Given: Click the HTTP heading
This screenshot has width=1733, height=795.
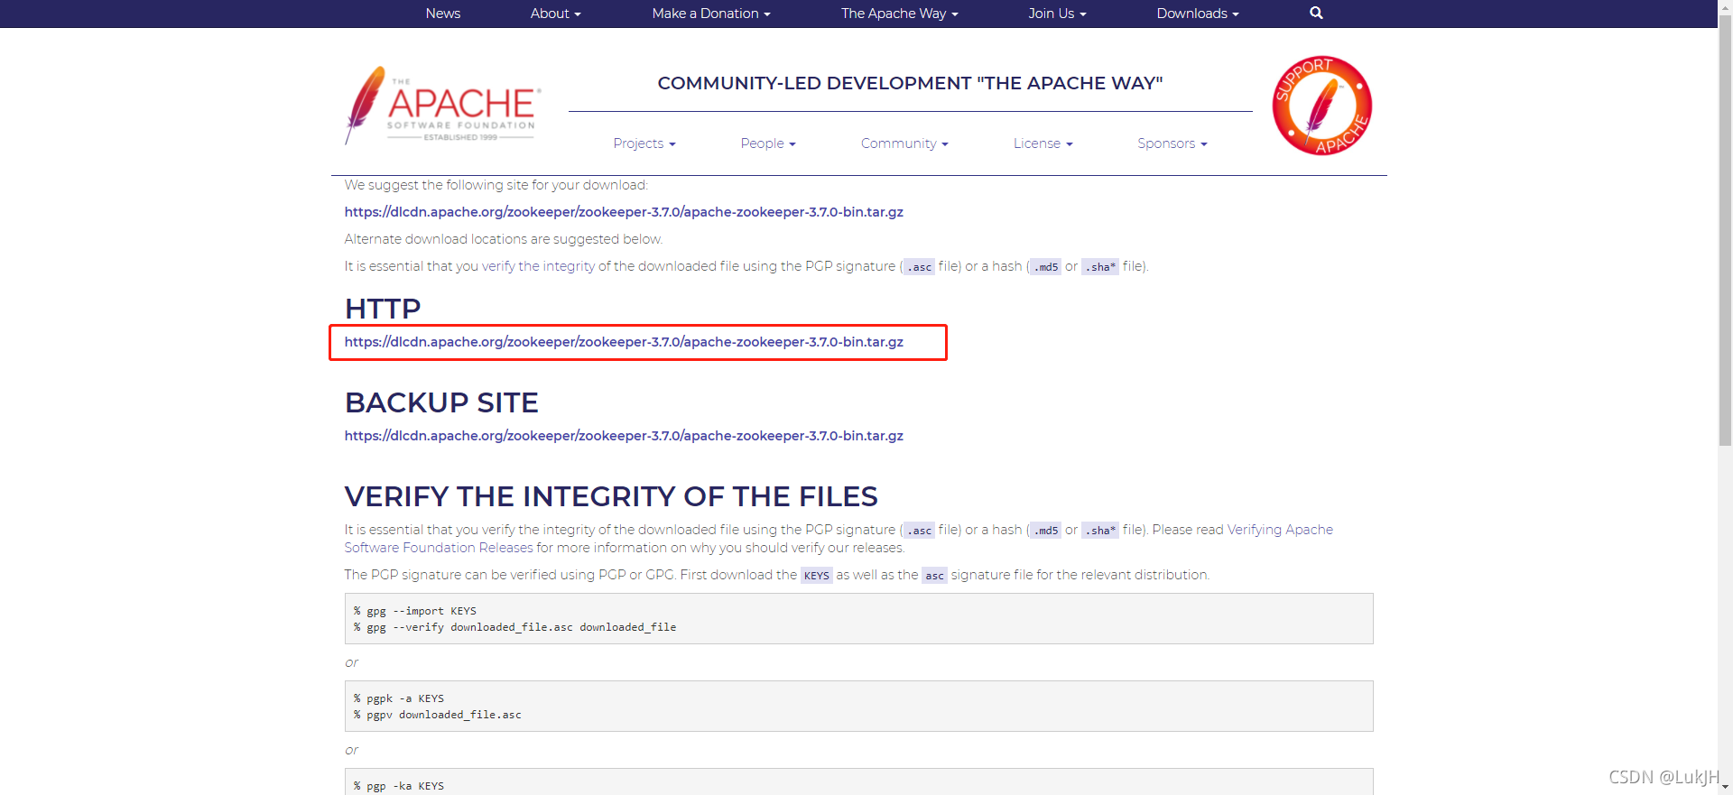Looking at the screenshot, I should tap(383, 309).
